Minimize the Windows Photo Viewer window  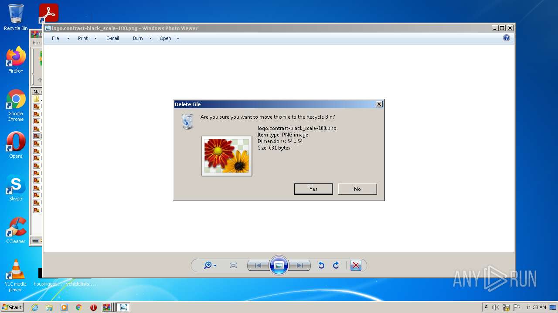coord(495,28)
